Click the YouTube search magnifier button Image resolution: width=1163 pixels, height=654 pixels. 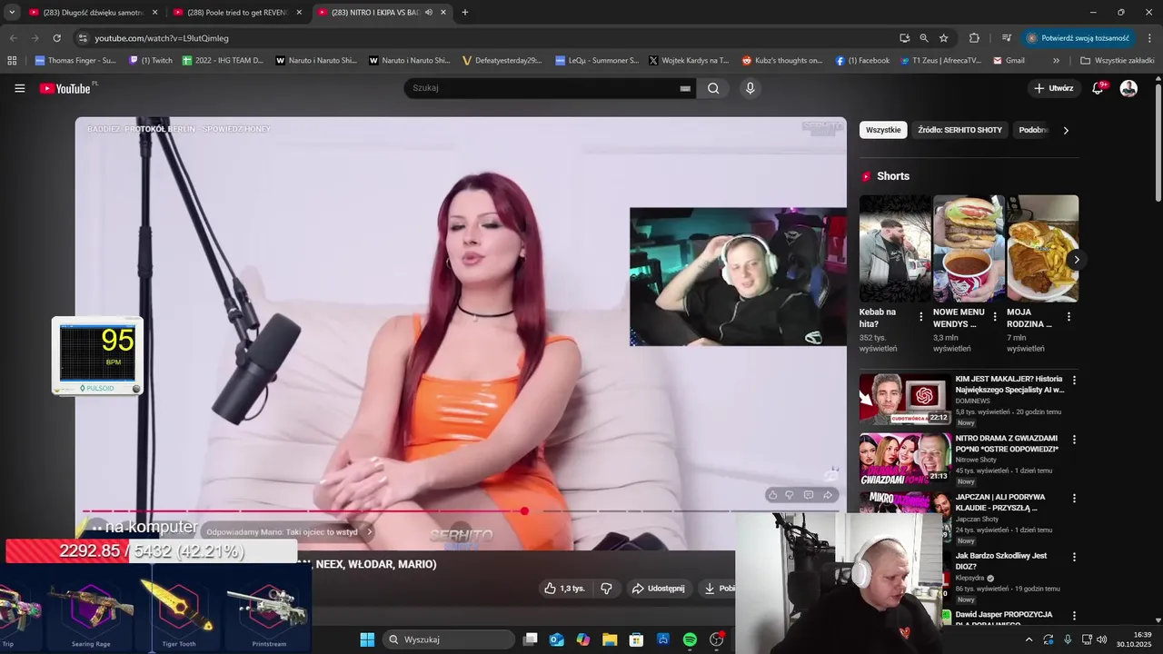(713, 88)
